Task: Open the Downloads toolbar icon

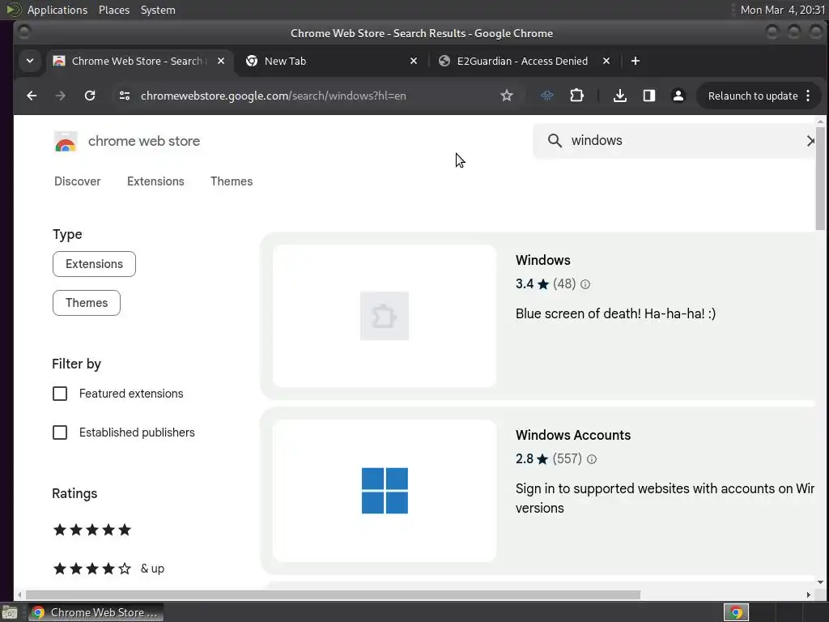Action: coord(619,96)
